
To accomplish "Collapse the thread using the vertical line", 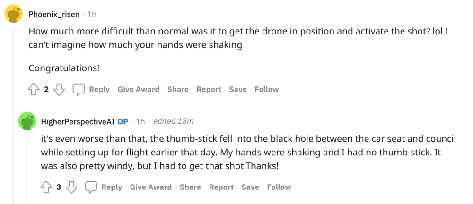I will click(13, 118).
